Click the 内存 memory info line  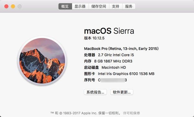click(x=108, y=61)
